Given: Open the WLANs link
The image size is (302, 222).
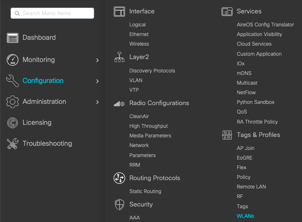Looking at the screenshot, I should pos(245,216).
